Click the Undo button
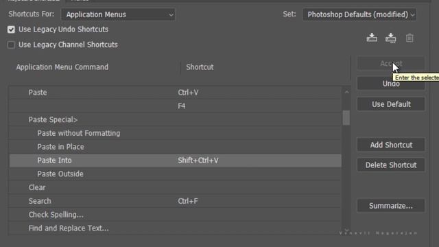 click(x=391, y=84)
